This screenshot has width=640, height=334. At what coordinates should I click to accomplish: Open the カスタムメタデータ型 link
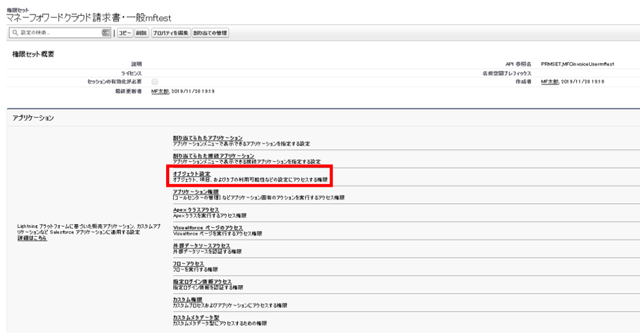pos(197,317)
